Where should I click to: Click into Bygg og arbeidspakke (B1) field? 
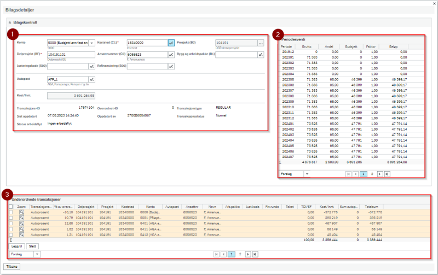pyautogui.click(x=237, y=55)
